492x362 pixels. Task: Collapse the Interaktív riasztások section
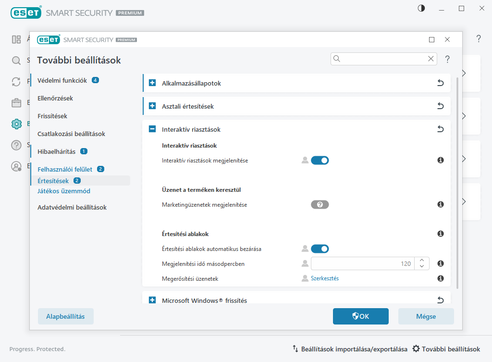[x=152, y=129]
